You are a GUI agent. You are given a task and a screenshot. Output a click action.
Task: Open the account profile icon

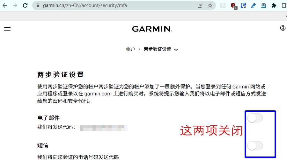click(x=283, y=28)
